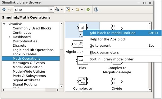Select the Model-Wide Utilities library
This screenshot has height=99, width=162.
click(29, 71)
